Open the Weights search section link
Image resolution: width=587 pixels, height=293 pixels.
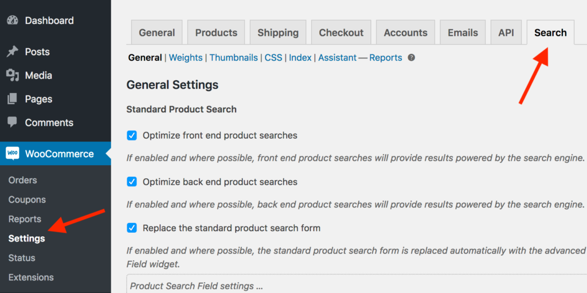(x=186, y=58)
